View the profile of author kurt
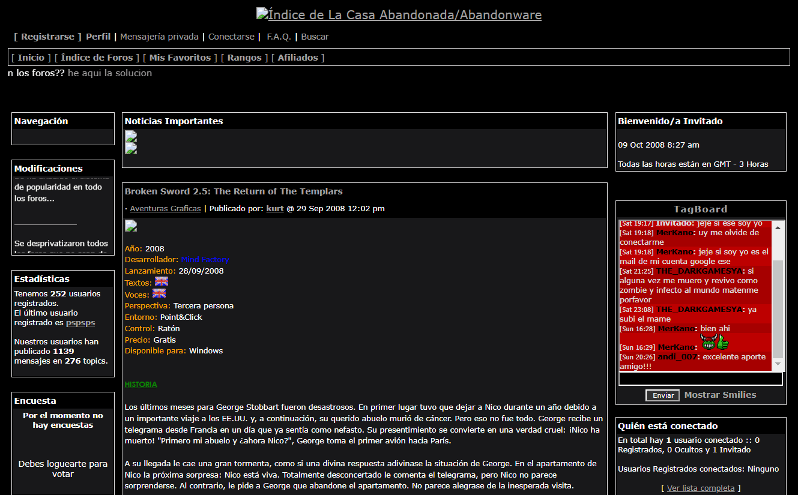 point(275,209)
